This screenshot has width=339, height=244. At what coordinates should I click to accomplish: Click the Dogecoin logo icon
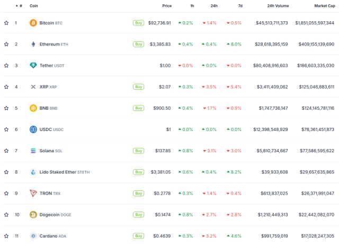[x=33, y=214]
